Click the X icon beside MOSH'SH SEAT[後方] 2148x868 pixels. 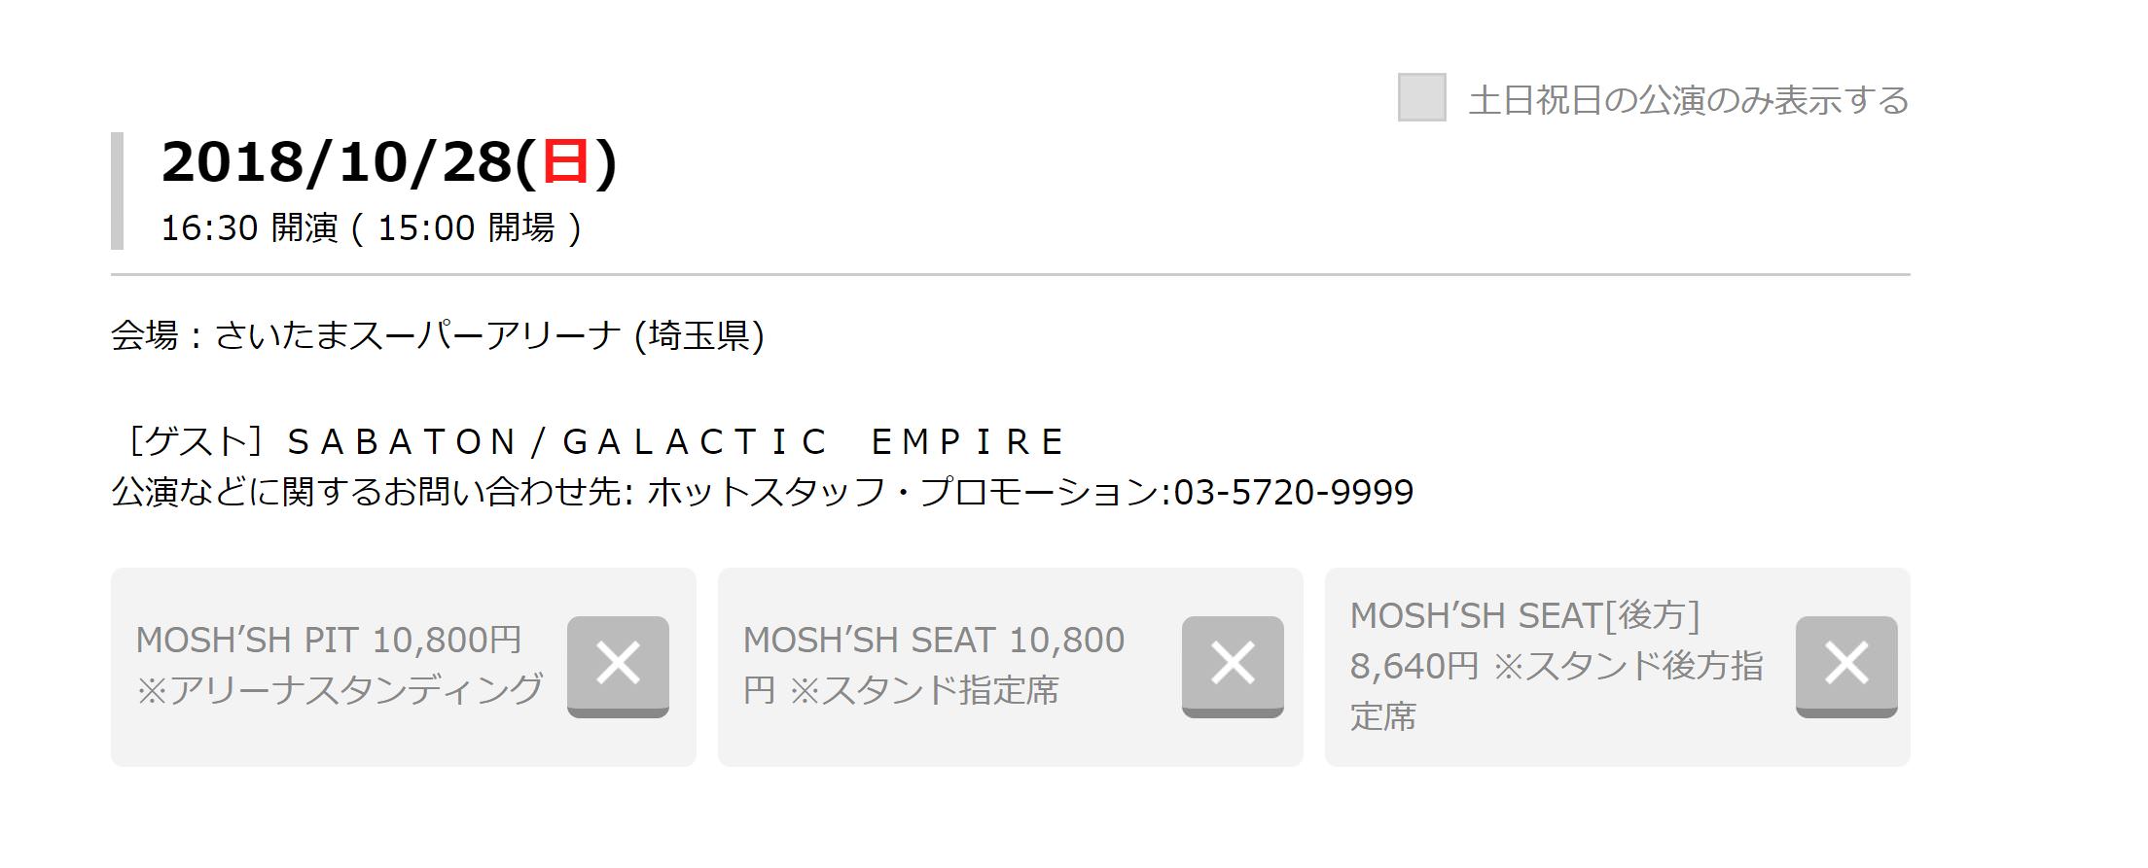1845,666
